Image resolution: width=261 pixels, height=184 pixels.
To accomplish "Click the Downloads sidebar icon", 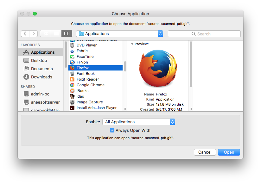I will pos(26,77).
